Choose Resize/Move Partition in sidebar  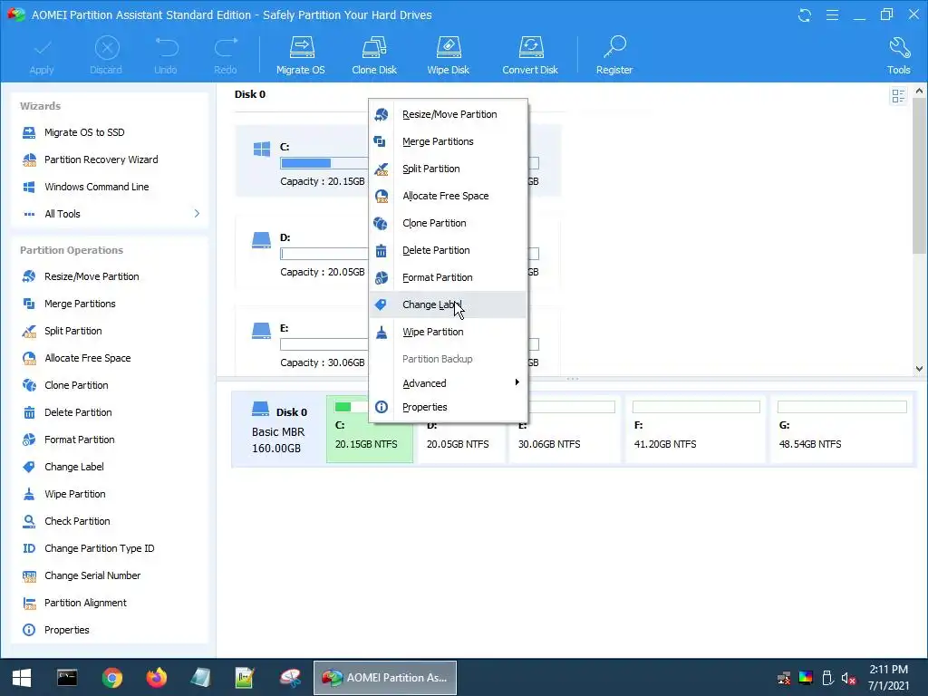tap(92, 276)
